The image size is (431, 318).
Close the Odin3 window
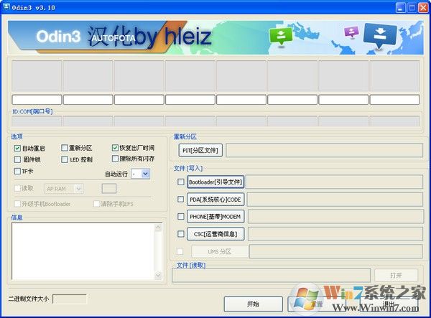(423, 7)
